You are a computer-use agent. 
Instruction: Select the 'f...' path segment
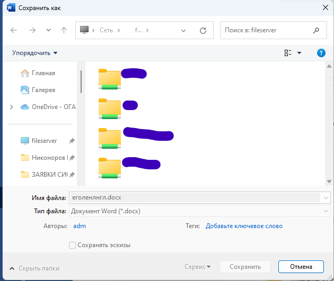click(x=138, y=30)
